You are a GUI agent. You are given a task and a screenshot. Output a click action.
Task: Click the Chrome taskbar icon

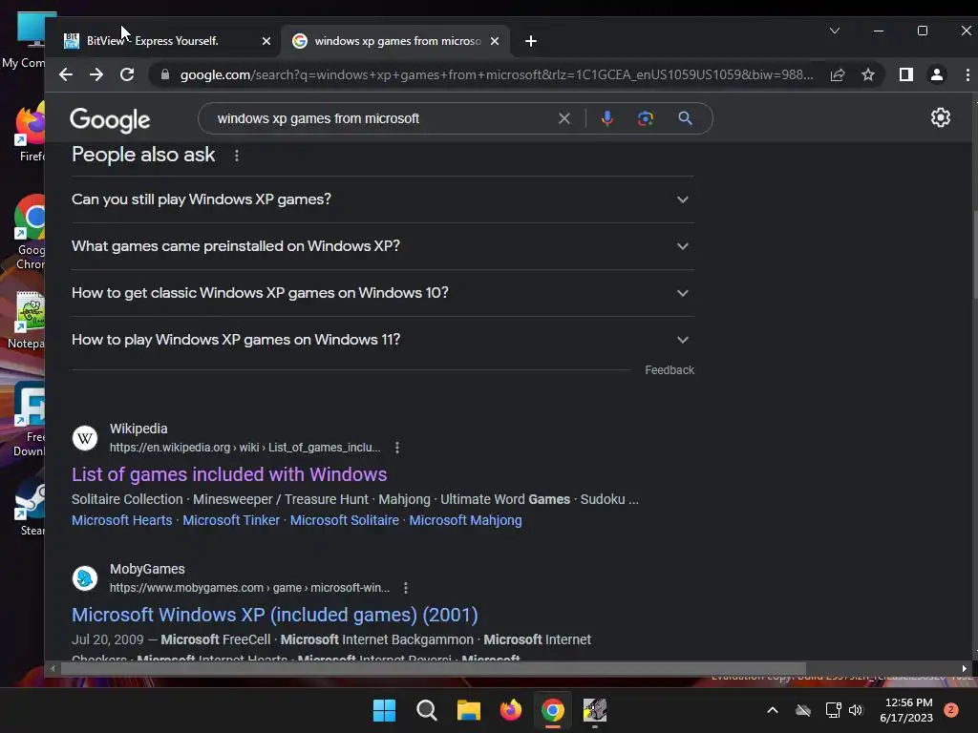click(553, 710)
